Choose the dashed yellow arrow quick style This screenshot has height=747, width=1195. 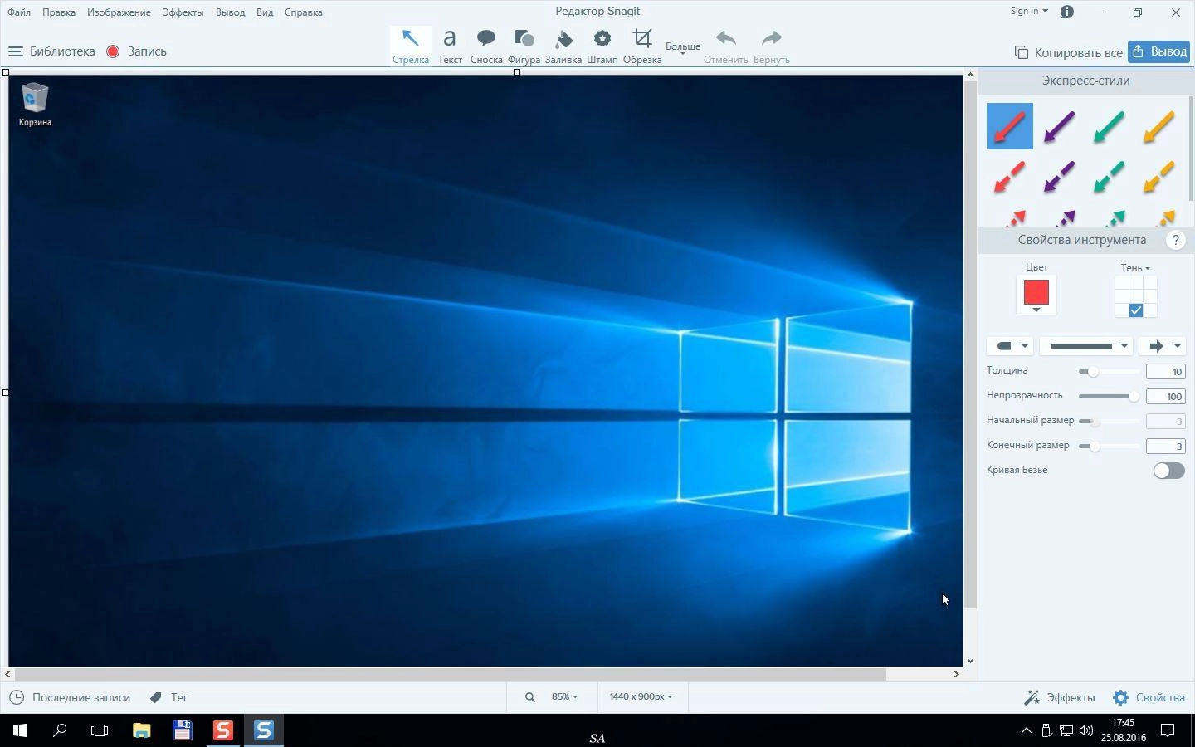[1159, 176]
